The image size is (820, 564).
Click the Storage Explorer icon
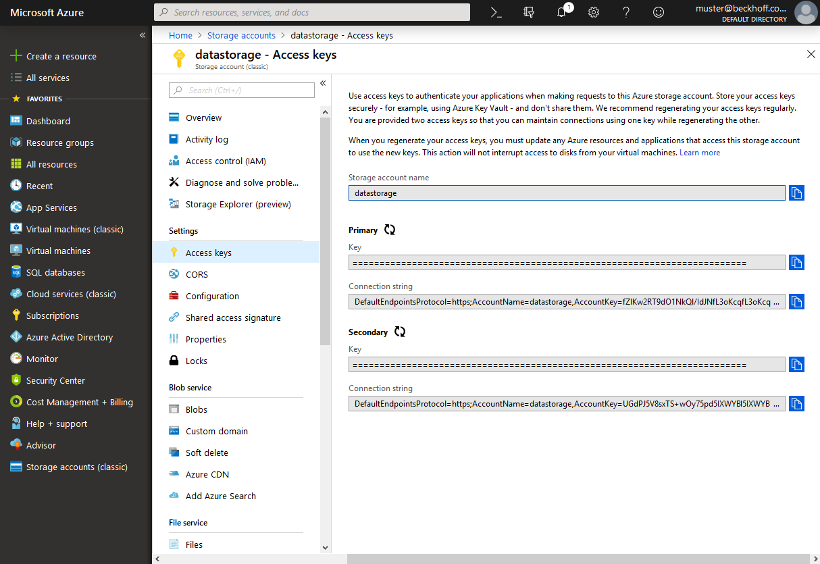pyautogui.click(x=174, y=204)
